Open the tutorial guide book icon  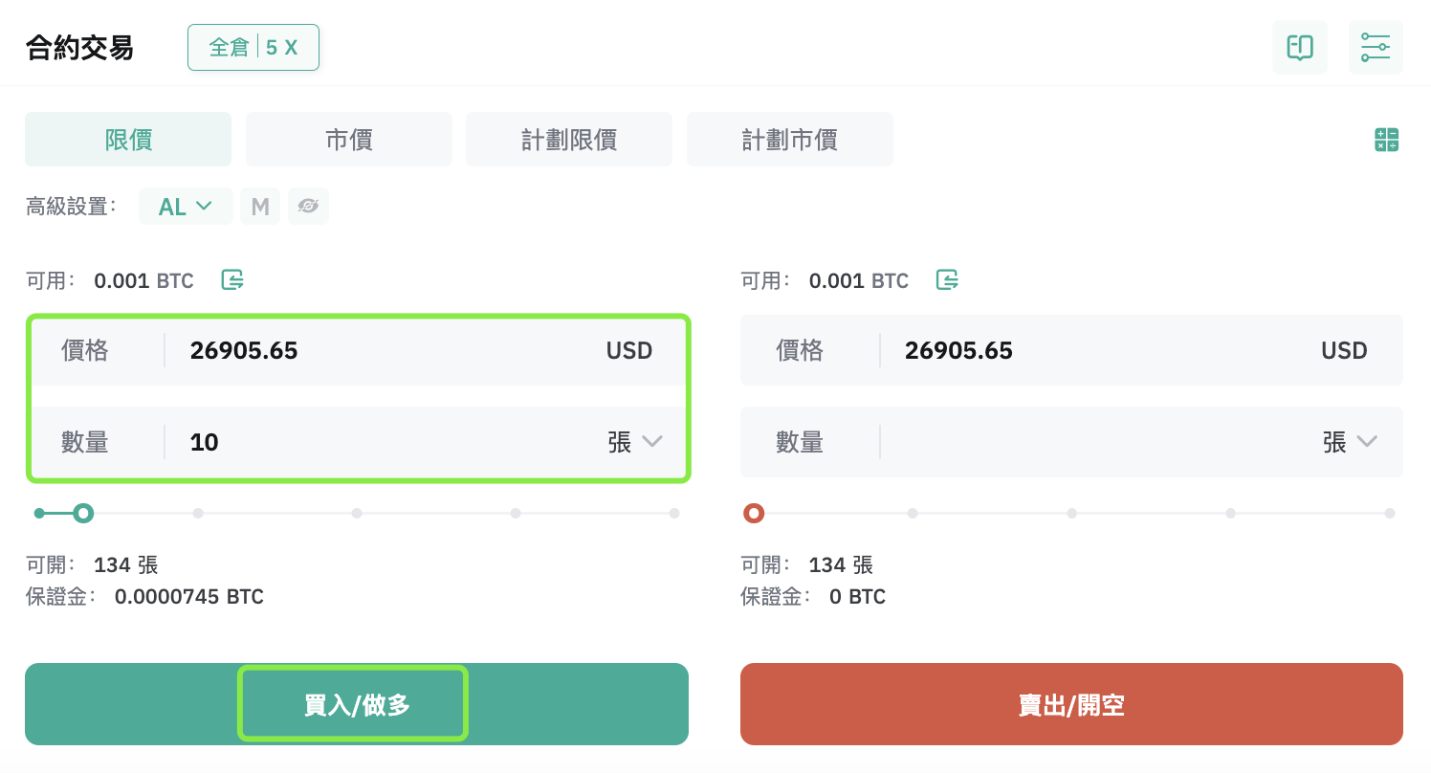(1299, 47)
